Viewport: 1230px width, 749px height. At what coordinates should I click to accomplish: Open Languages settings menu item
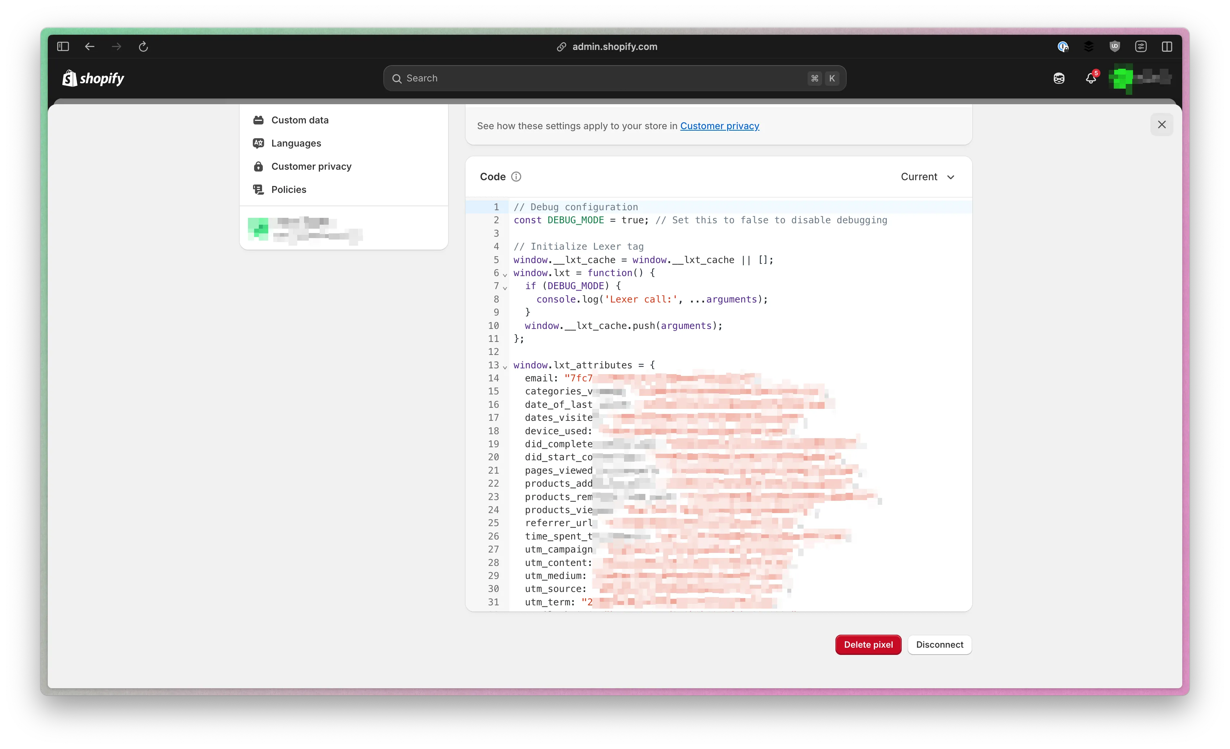[296, 143]
